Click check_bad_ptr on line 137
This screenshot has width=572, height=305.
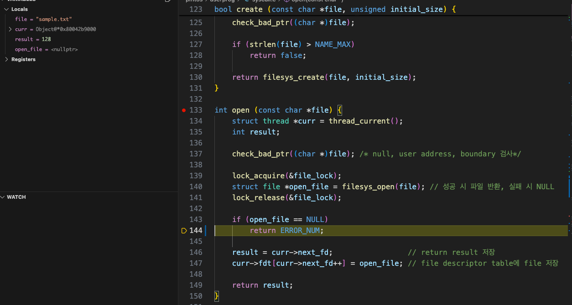(x=260, y=154)
